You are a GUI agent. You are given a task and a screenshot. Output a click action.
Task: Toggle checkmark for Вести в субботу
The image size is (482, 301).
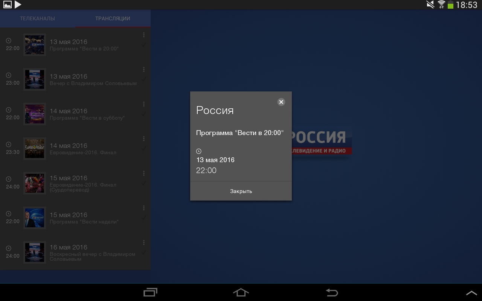click(x=143, y=114)
